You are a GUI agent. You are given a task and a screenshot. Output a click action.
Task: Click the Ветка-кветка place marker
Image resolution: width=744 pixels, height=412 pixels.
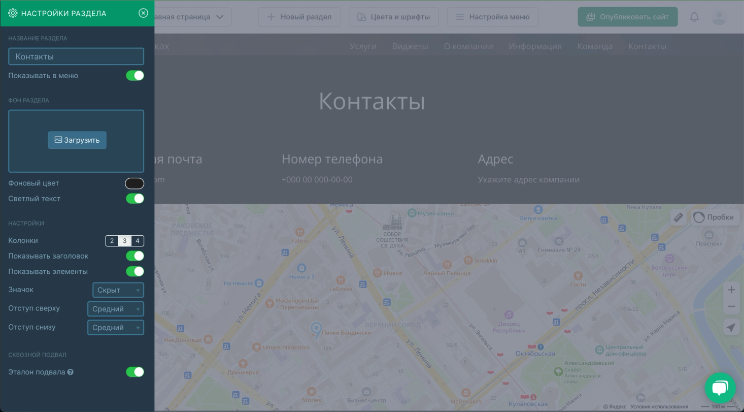538,209
